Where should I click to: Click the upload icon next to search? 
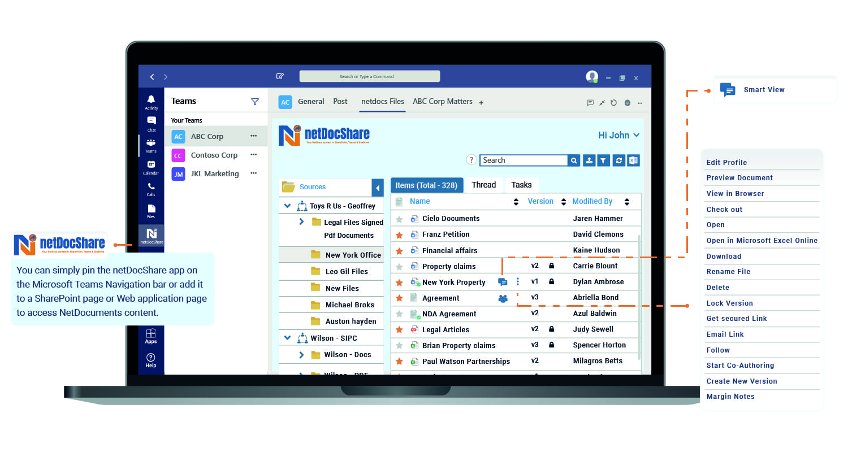tap(589, 160)
